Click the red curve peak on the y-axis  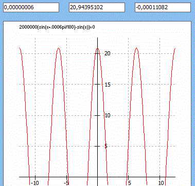97,48
